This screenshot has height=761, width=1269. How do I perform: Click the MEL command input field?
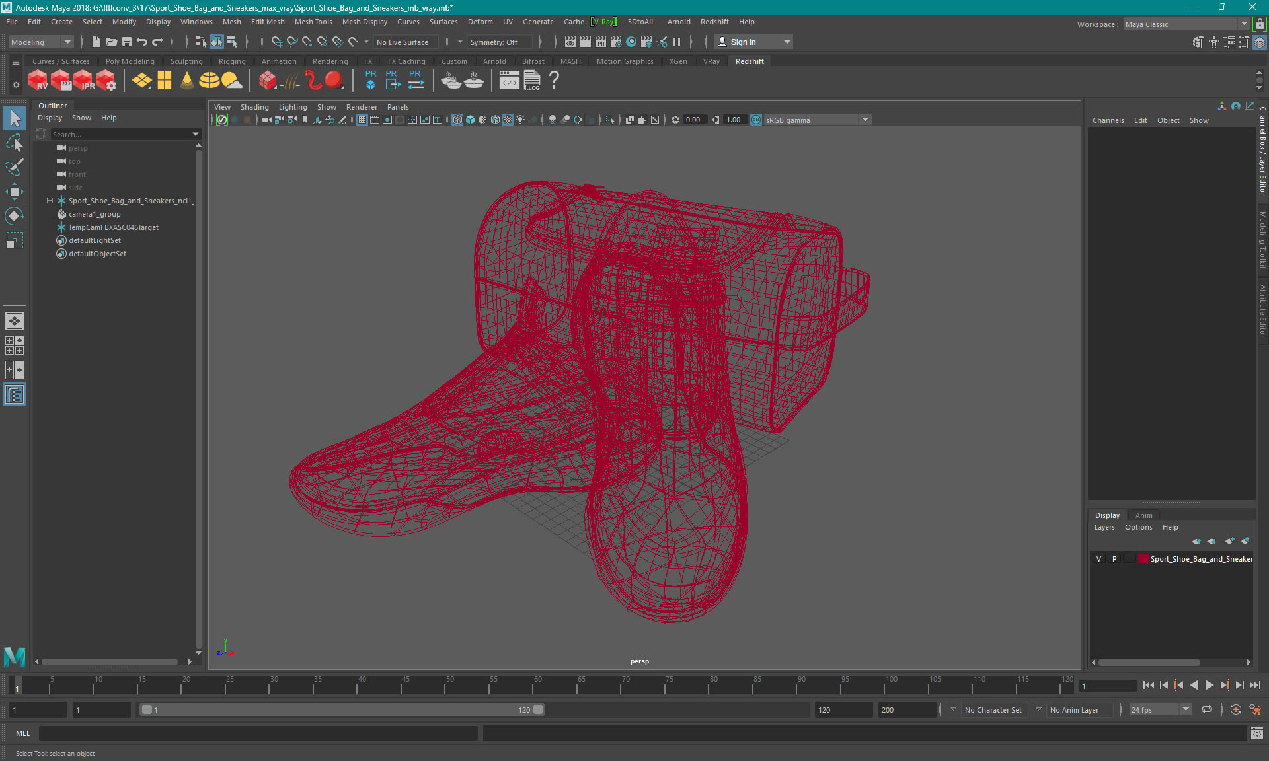258,733
